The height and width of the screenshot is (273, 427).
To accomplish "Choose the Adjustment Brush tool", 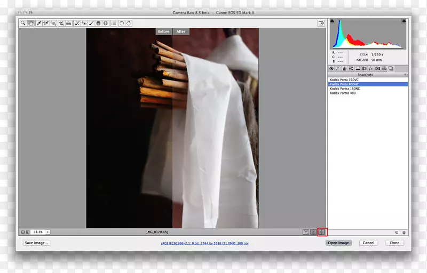I will 91,23.
